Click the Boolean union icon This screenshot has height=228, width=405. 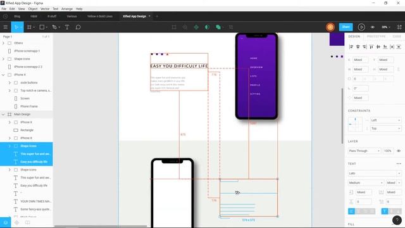coord(218,27)
